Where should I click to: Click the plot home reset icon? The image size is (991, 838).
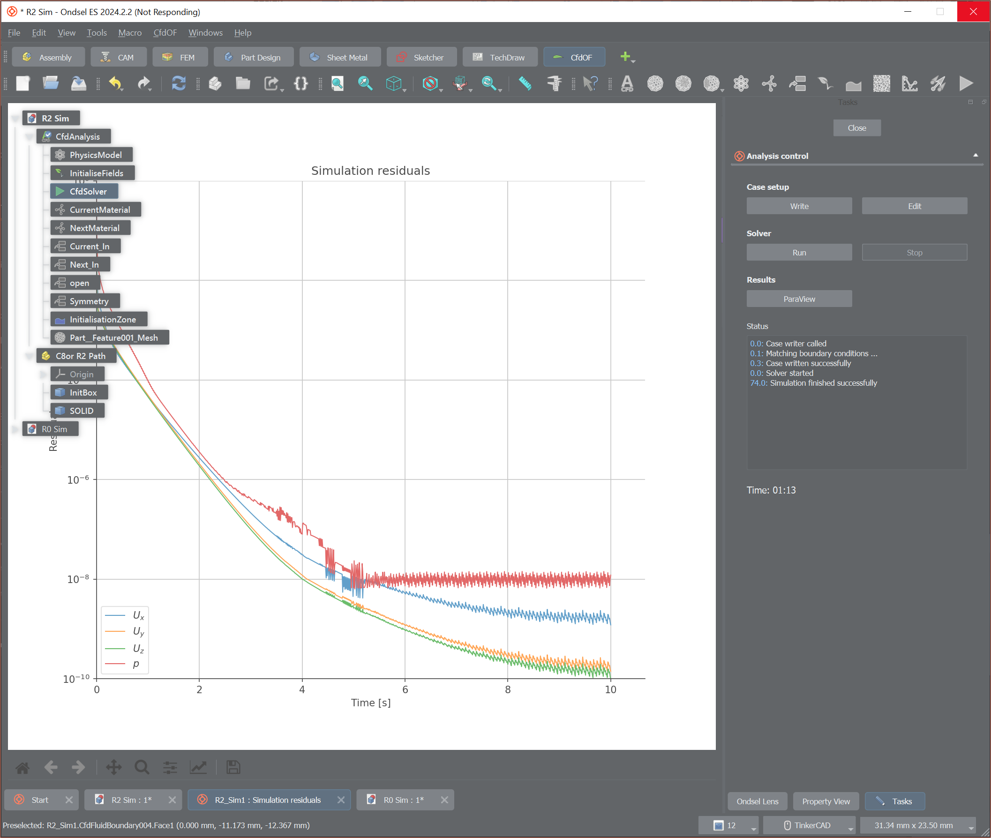23,767
